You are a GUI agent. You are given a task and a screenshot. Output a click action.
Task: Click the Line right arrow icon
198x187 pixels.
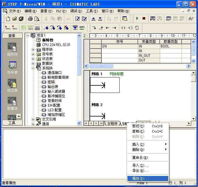pos(114,28)
